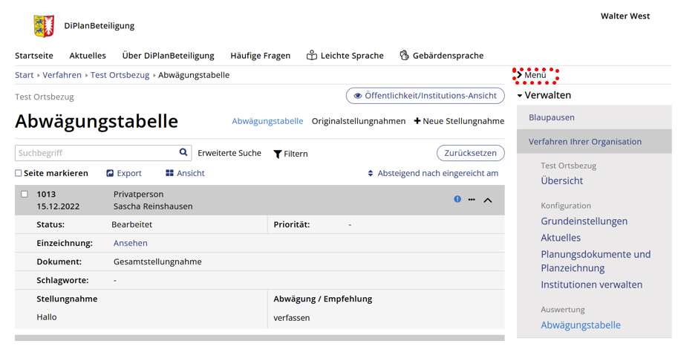Image resolution: width=678 pixels, height=358 pixels.
Task: Collapse statement 1013 with the chevron
Action: pyautogui.click(x=488, y=200)
